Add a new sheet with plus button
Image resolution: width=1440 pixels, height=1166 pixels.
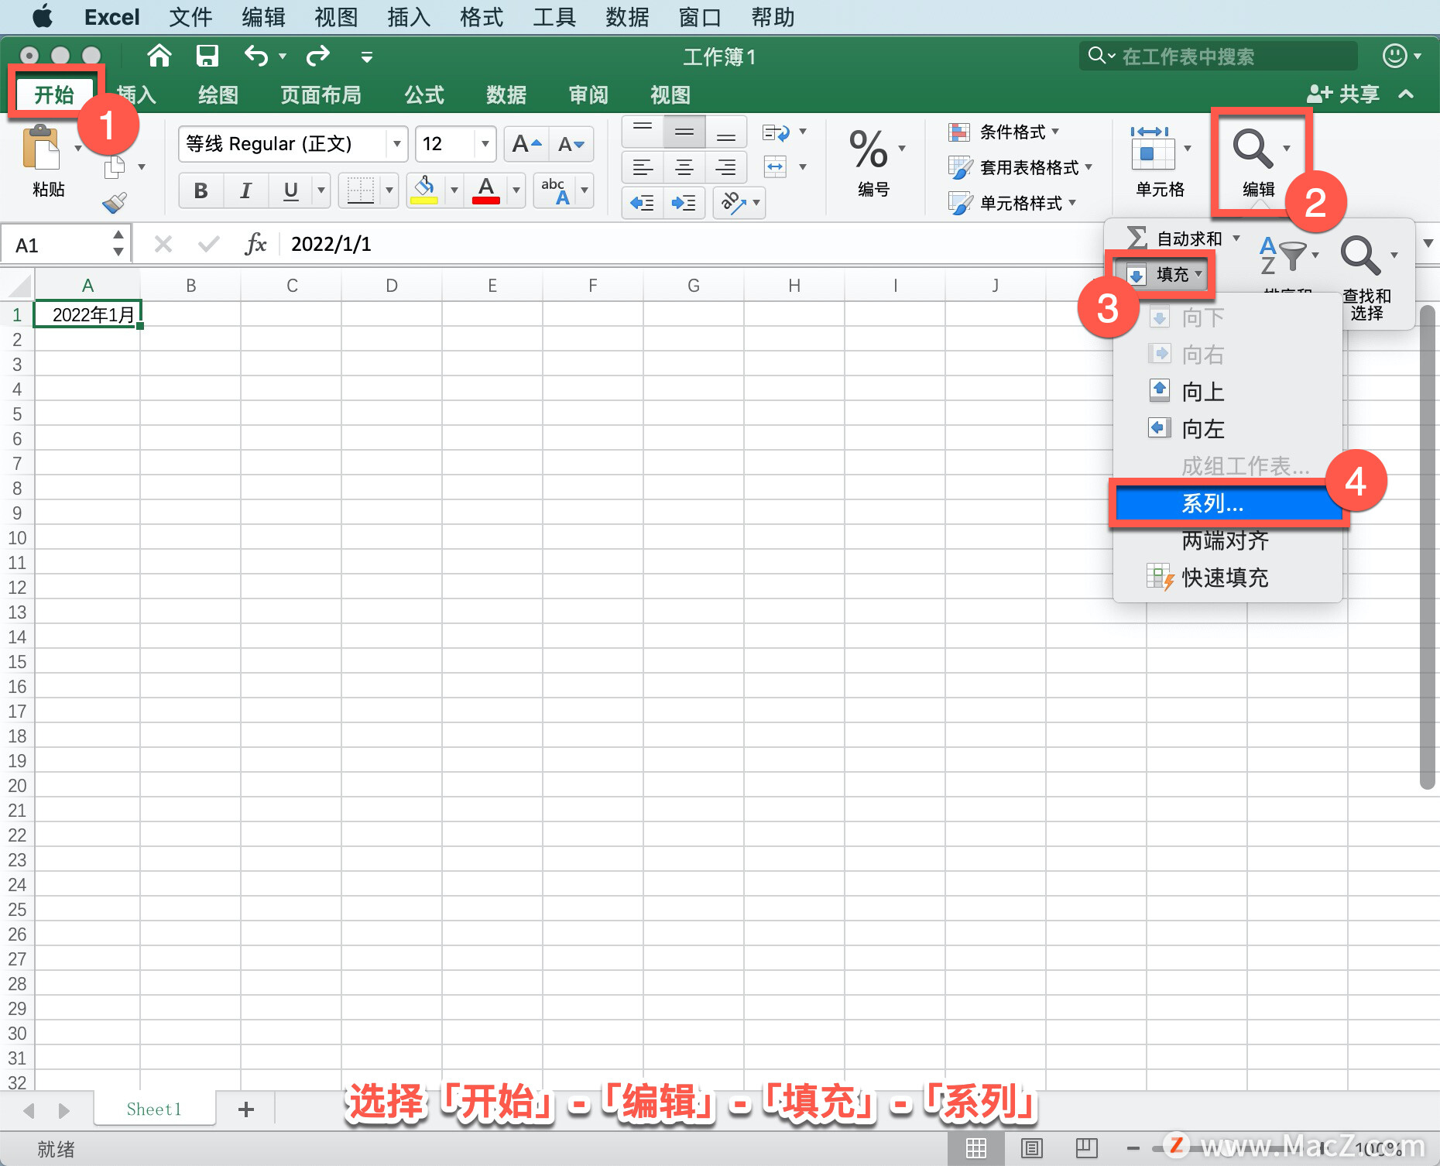(246, 1109)
